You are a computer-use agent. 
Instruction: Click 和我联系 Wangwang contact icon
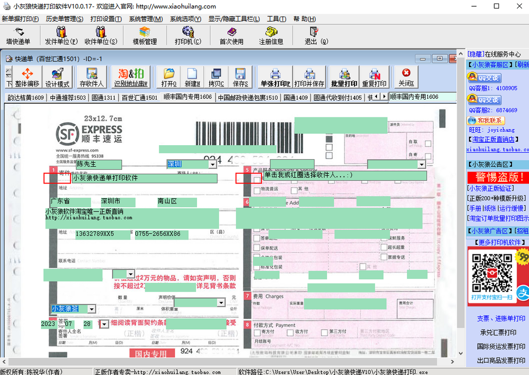pos(486,120)
